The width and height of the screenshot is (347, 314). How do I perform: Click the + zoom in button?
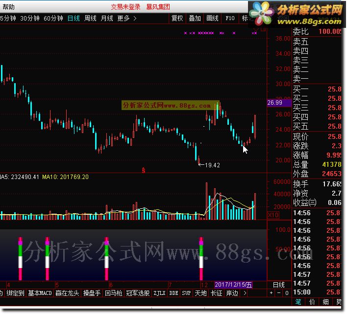click(272, 293)
